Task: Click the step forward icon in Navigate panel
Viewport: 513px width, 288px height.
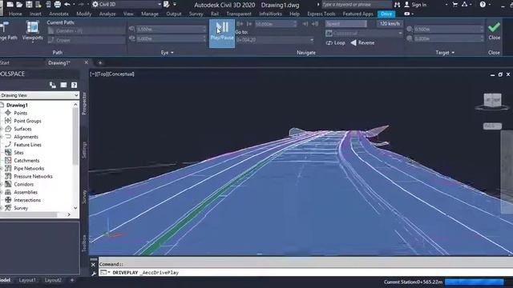Action: click(x=305, y=24)
